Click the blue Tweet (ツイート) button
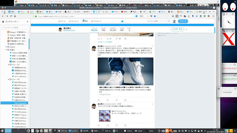The width and height of the screenshot is (237, 133). (x=183, y=21)
